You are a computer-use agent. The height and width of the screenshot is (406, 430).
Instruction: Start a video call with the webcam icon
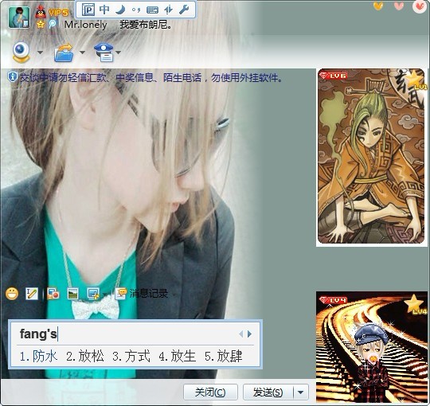tap(21, 52)
